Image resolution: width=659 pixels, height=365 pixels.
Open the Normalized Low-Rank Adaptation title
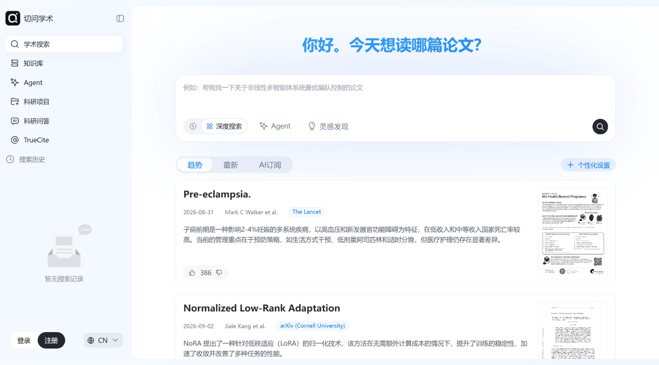[x=262, y=308]
